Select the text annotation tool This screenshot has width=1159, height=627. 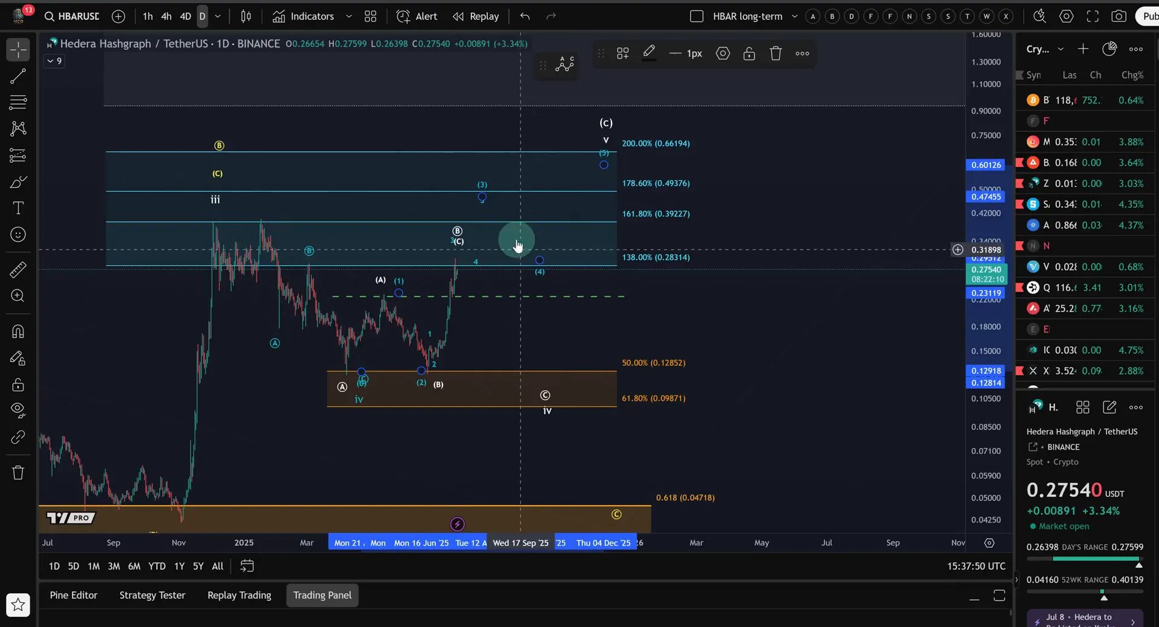[18, 207]
